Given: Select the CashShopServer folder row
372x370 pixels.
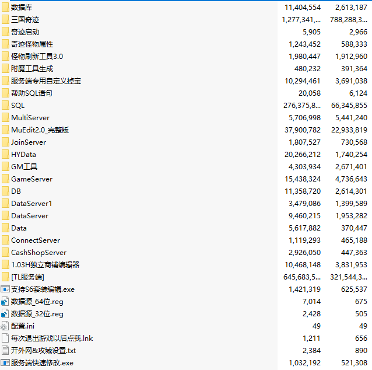Looking at the screenshot, I should coord(38,252).
